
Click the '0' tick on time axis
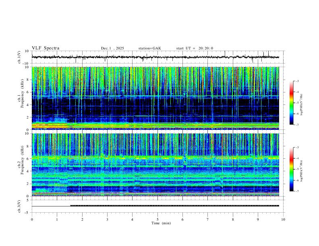[x=32, y=219]
